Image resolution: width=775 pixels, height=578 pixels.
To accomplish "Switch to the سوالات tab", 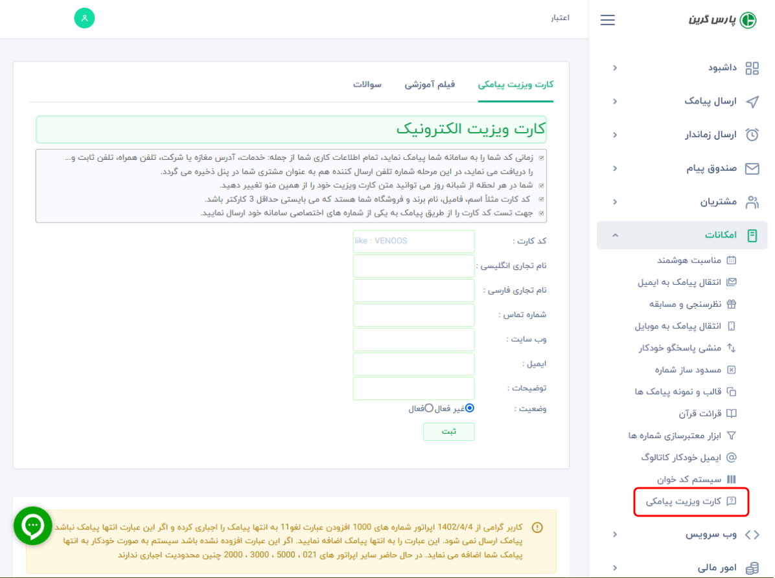I will coord(367,85).
